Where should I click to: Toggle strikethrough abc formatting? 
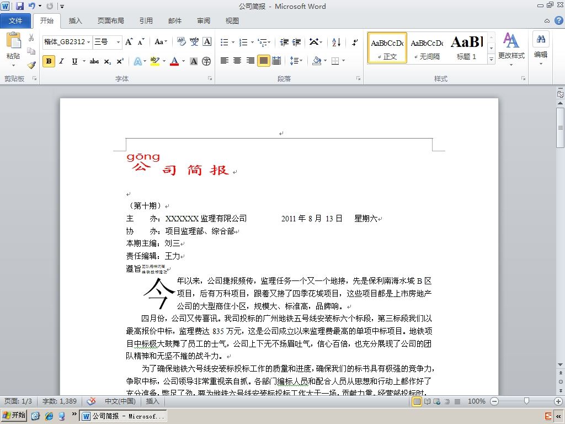(94, 61)
